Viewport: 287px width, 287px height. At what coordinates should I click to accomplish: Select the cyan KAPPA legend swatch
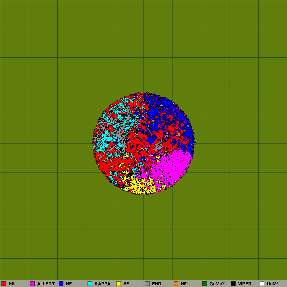point(90,284)
